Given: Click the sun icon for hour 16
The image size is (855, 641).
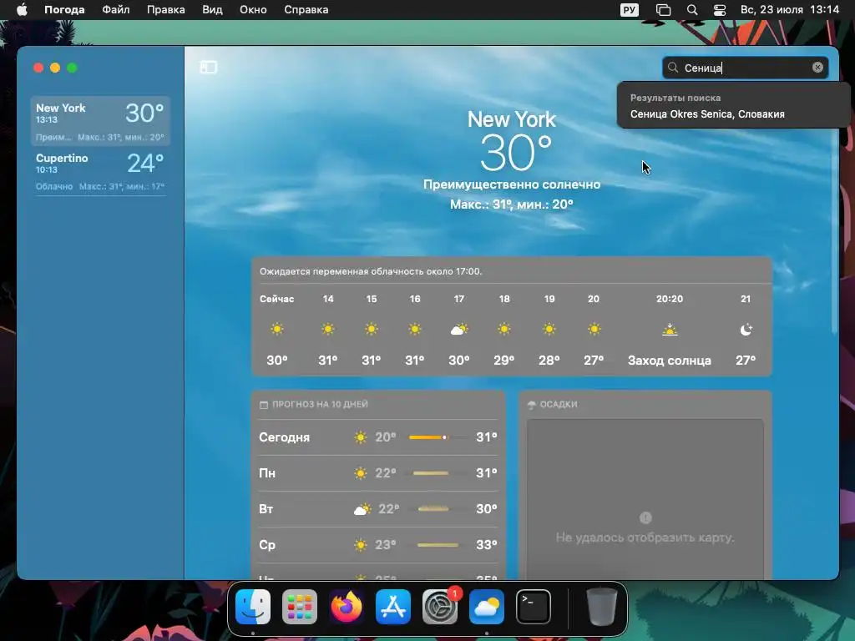Looking at the screenshot, I should (x=415, y=329).
